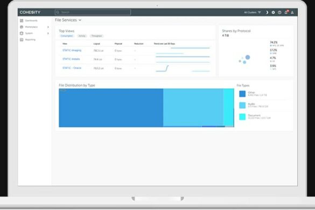Click the 3.9% protocol entry
The image size is (315, 210).
coord(273,67)
